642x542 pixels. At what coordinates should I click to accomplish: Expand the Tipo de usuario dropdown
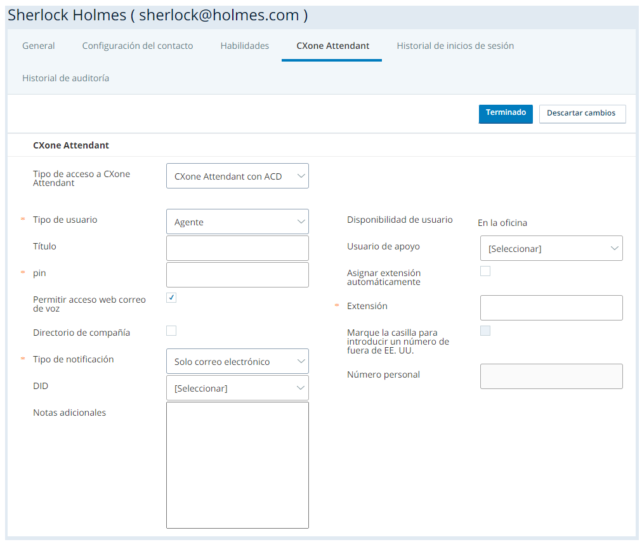click(x=237, y=221)
